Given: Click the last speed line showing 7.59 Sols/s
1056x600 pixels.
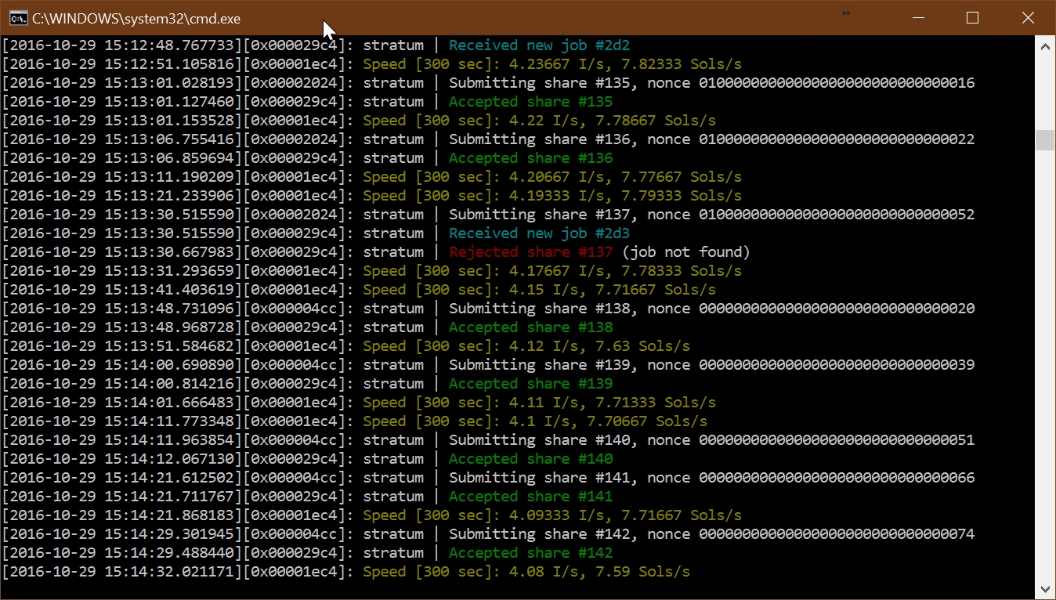Looking at the screenshot, I should coord(526,572).
